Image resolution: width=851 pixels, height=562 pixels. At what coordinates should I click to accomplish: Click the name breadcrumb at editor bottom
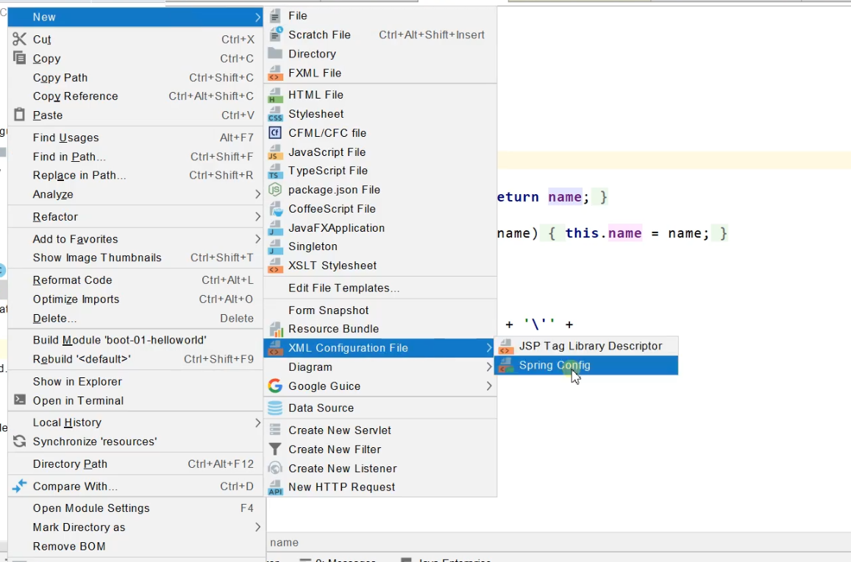(285, 542)
